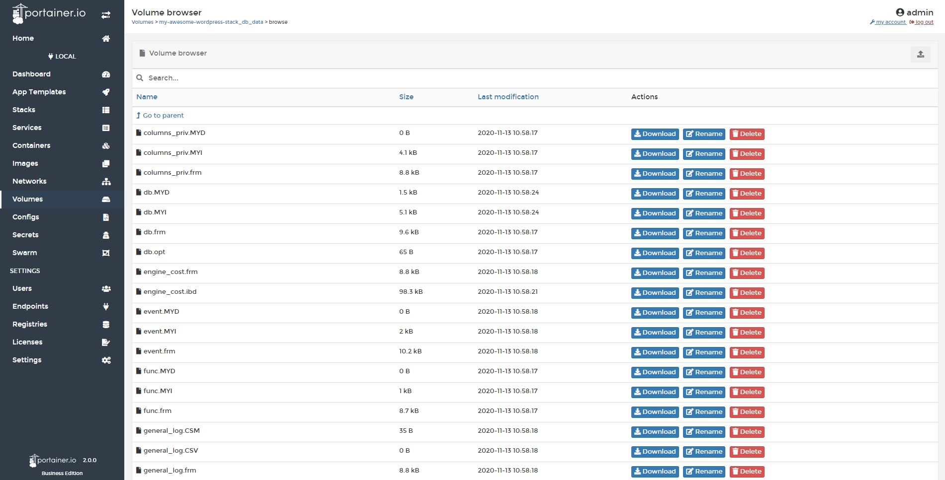Download the db.opt file

[655, 253]
